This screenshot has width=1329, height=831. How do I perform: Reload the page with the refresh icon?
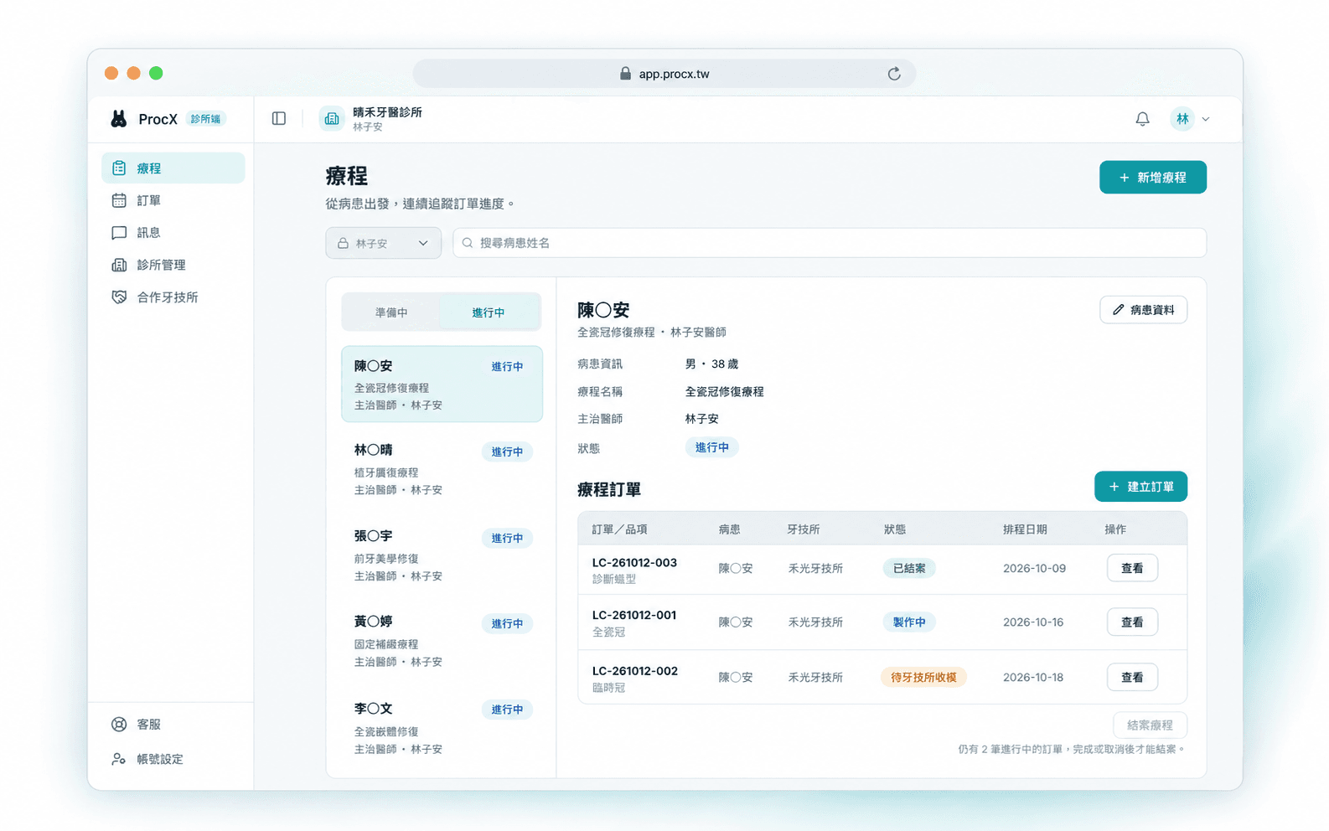point(894,74)
